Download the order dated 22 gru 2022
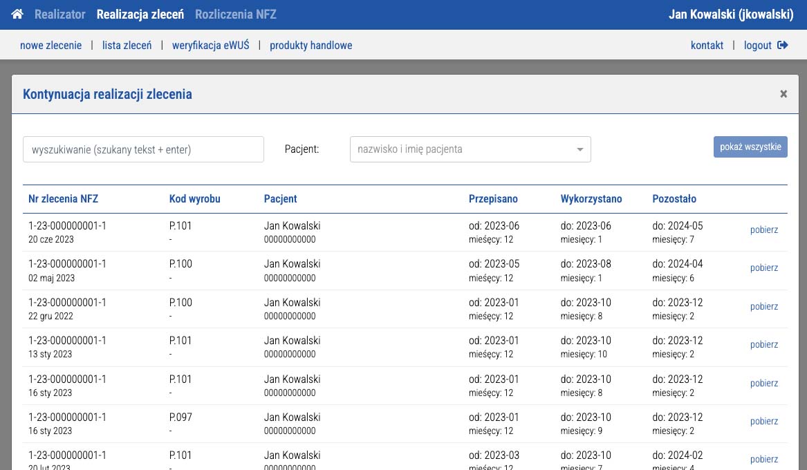The image size is (807, 470). pos(763,307)
